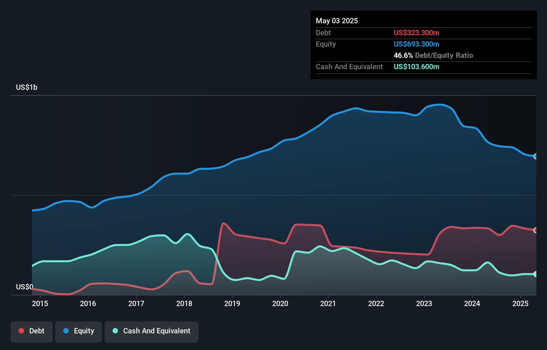Click the 2020 x-axis label
This screenshot has width=547, height=350.
click(280, 303)
